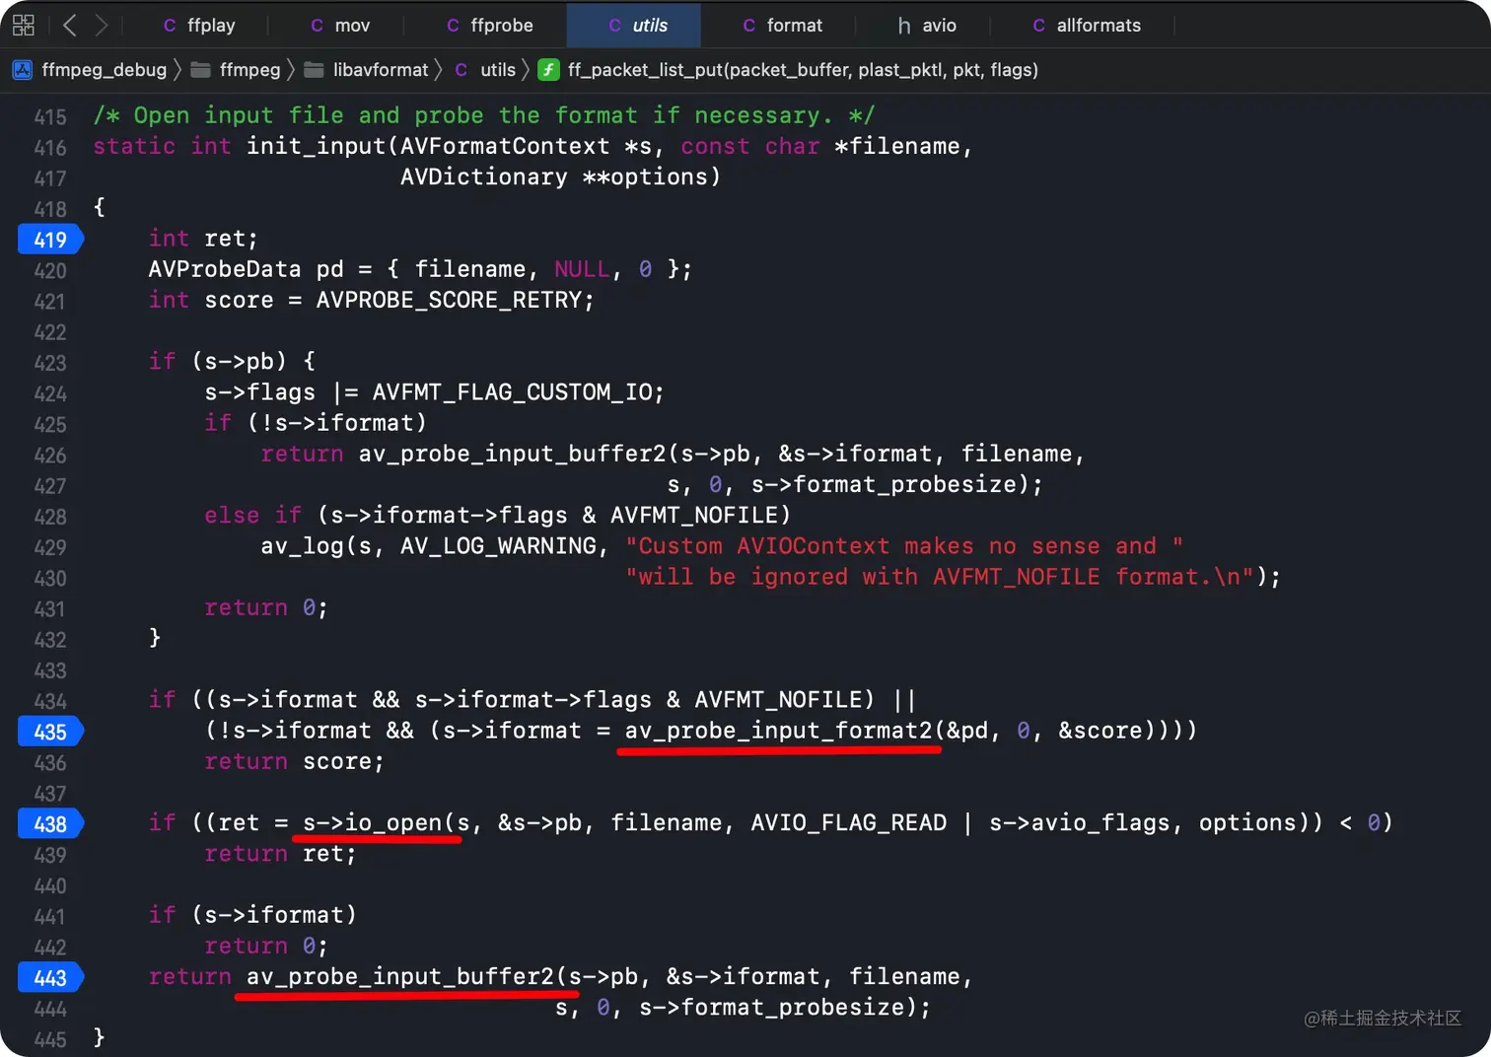The width and height of the screenshot is (1491, 1057).
Task: Switch to the allformats tab
Action: (1088, 25)
